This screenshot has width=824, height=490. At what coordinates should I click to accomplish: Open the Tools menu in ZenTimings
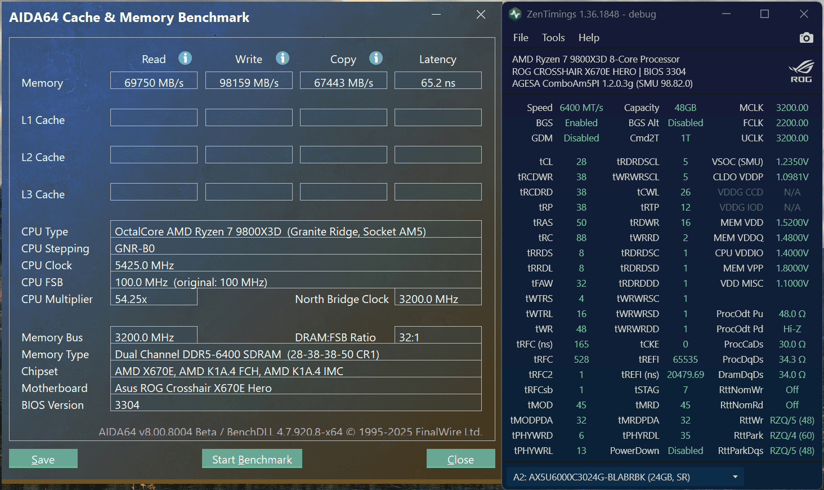click(x=553, y=38)
